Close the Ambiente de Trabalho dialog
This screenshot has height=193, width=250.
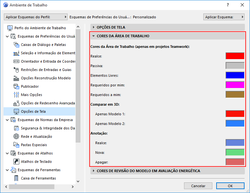242,5
